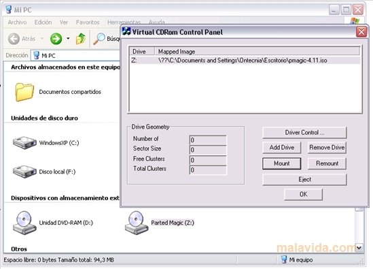The image size is (373, 269).
Task: Select the Disco local (F:) drive icon
Action: [24, 172]
